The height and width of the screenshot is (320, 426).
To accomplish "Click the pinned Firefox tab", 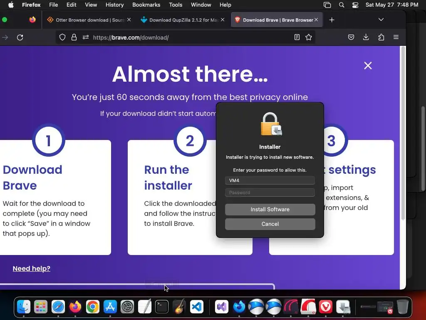I will tap(32, 20).
